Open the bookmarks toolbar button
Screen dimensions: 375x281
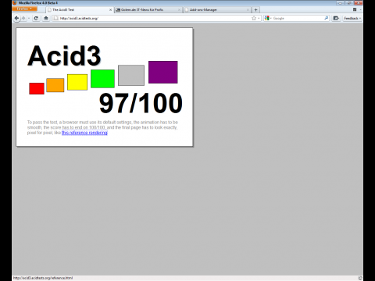(336, 18)
